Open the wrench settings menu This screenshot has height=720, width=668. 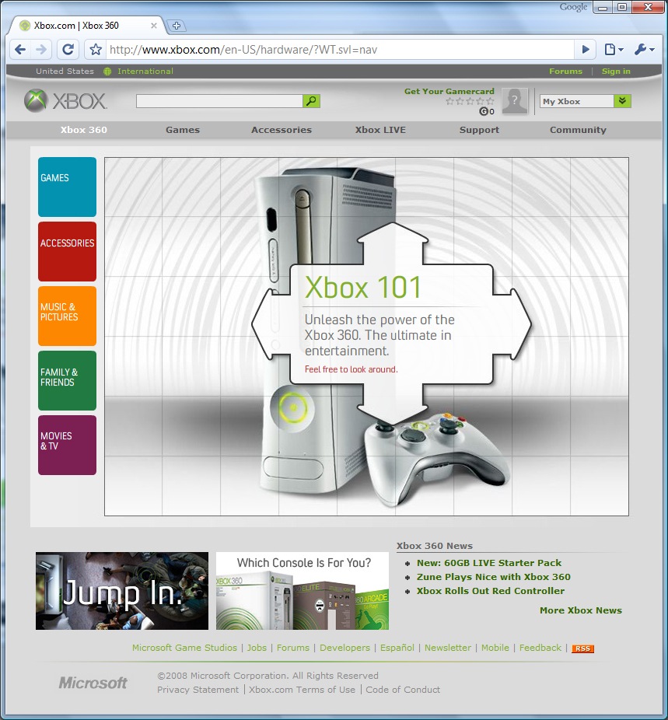click(x=644, y=50)
